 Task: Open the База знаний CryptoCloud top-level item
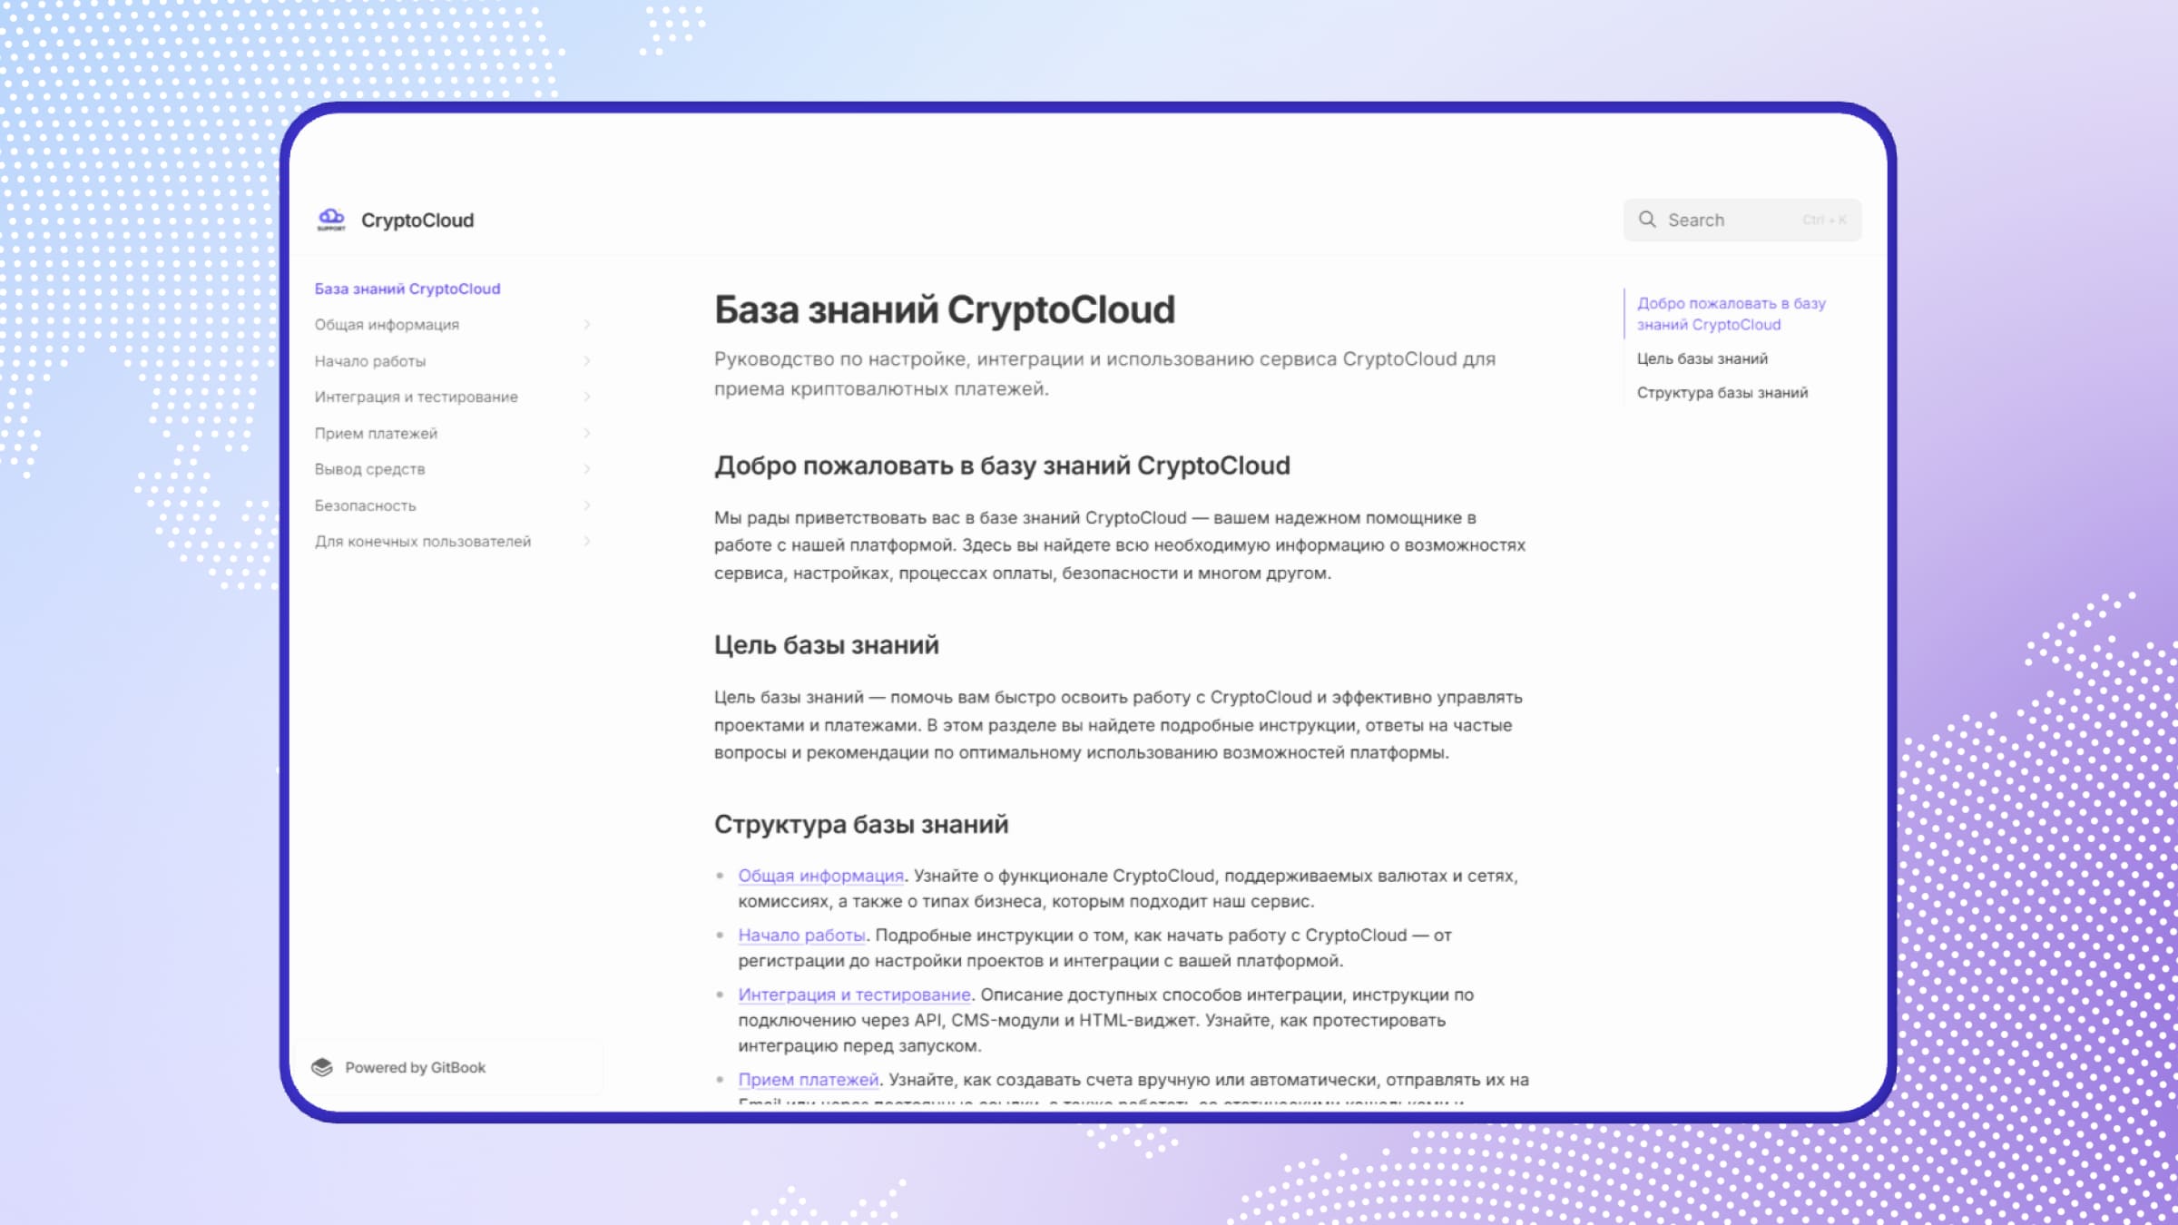tap(407, 287)
